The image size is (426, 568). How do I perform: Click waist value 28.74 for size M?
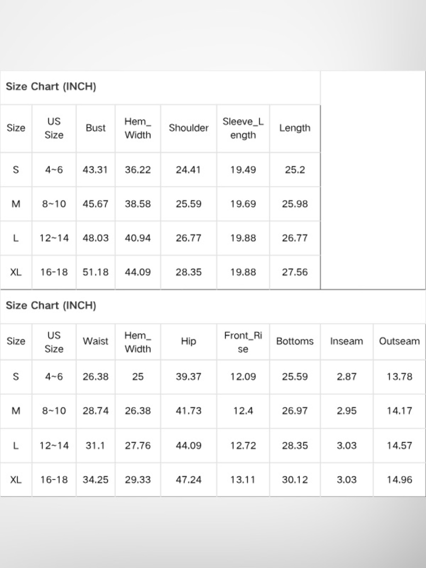[95, 411]
